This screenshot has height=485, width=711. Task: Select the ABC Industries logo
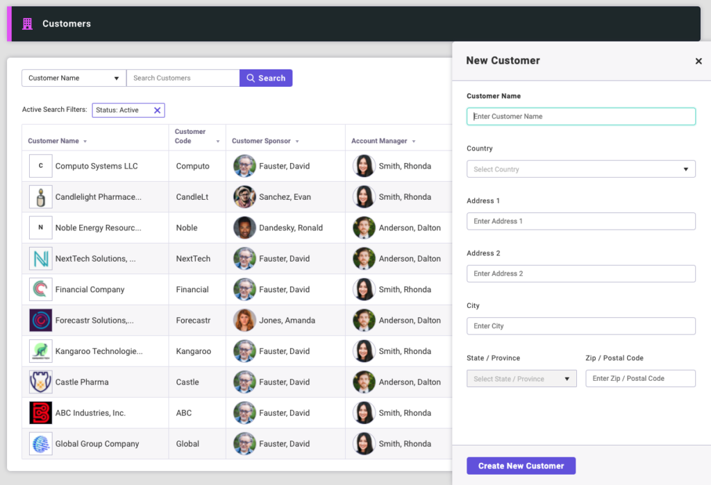(x=40, y=412)
